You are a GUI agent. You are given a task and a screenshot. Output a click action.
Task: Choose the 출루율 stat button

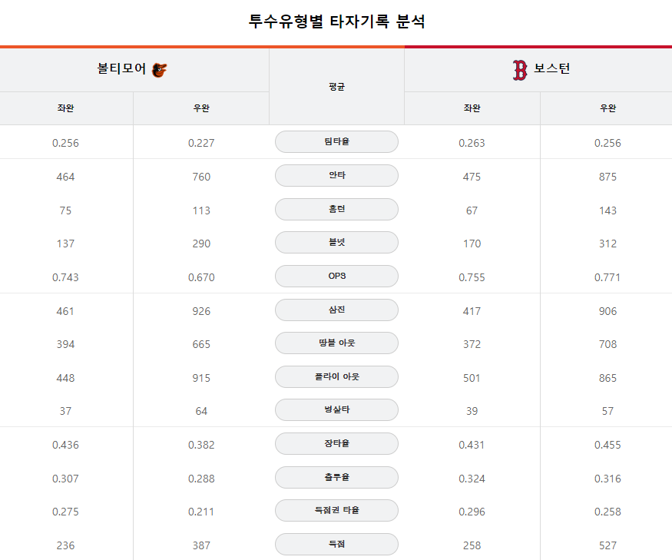pyautogui.click(x=336, y=478)
